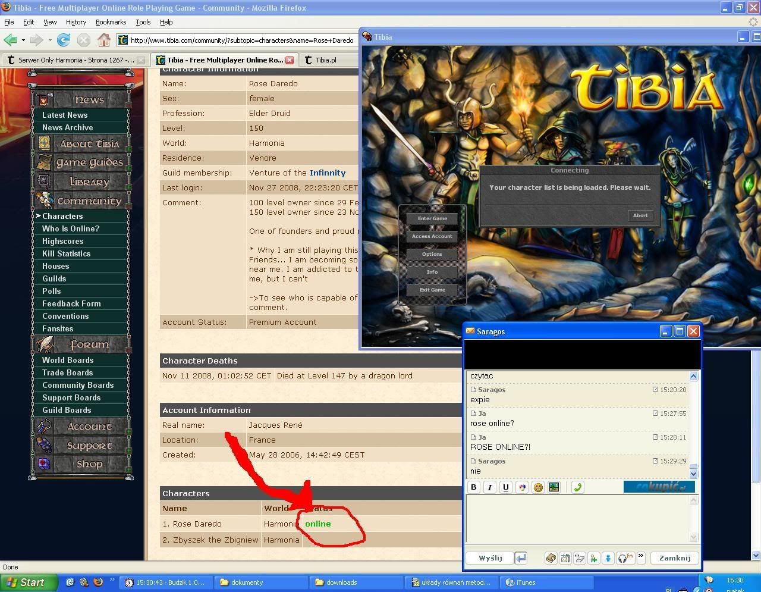Open the Tools menu in Firefox
Screen dimensions: 761x592
143,22
